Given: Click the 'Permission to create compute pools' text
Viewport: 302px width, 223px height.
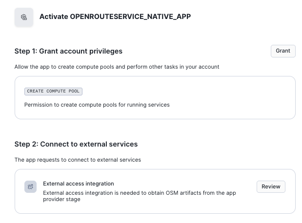Looking at the screenshot, I should point(97,105).
